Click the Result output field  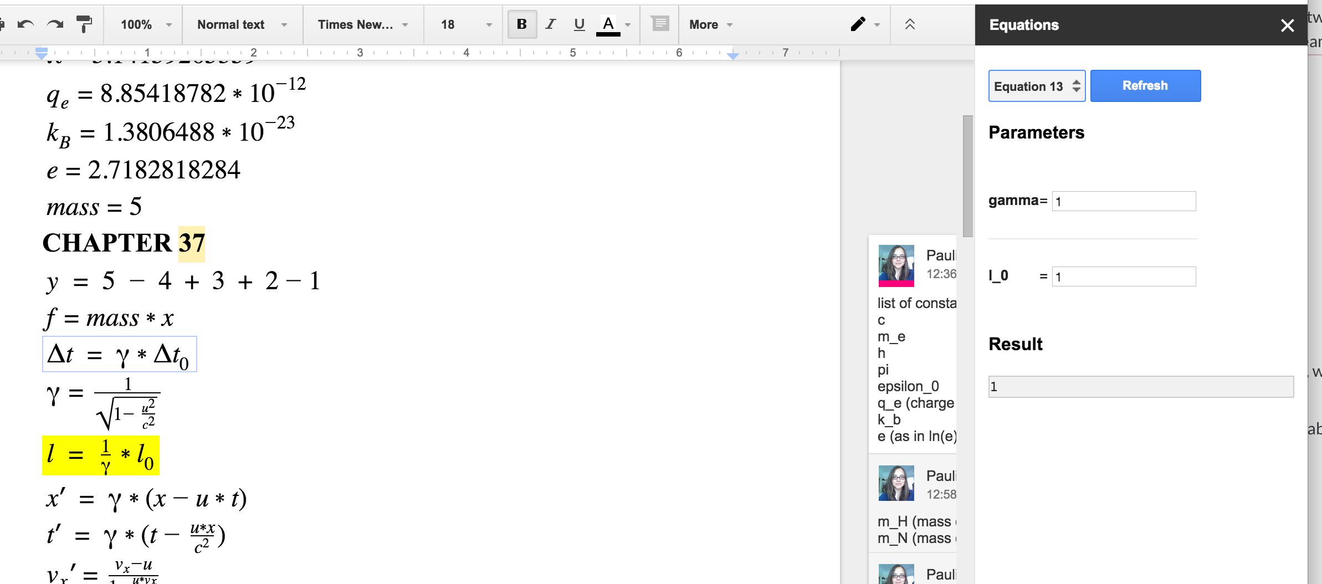pos(1141,387)
